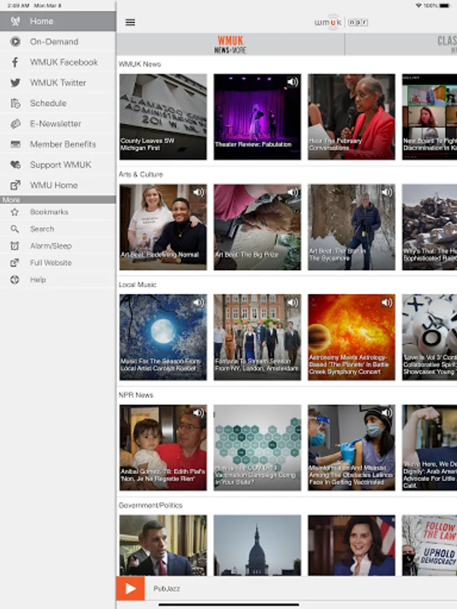Tap the On-Demand play circle icon

pyautogui.click(x=15, y=41)
